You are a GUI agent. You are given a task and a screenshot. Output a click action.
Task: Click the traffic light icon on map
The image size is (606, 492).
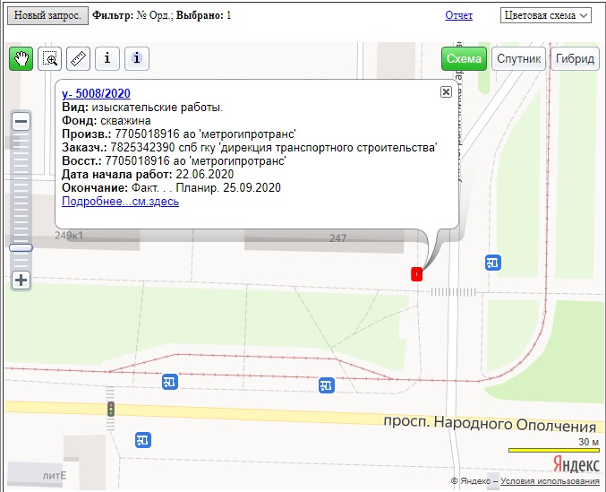coord(111,409)
